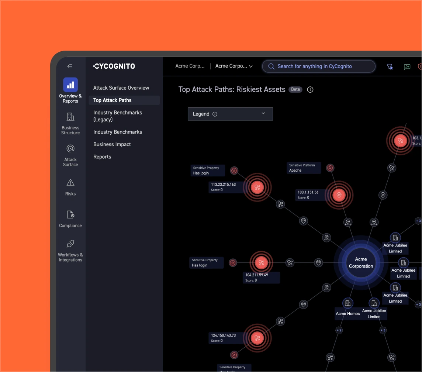Select the central Acme Corporation node
The width and height of the screenshot is (422, 372).
361,263
